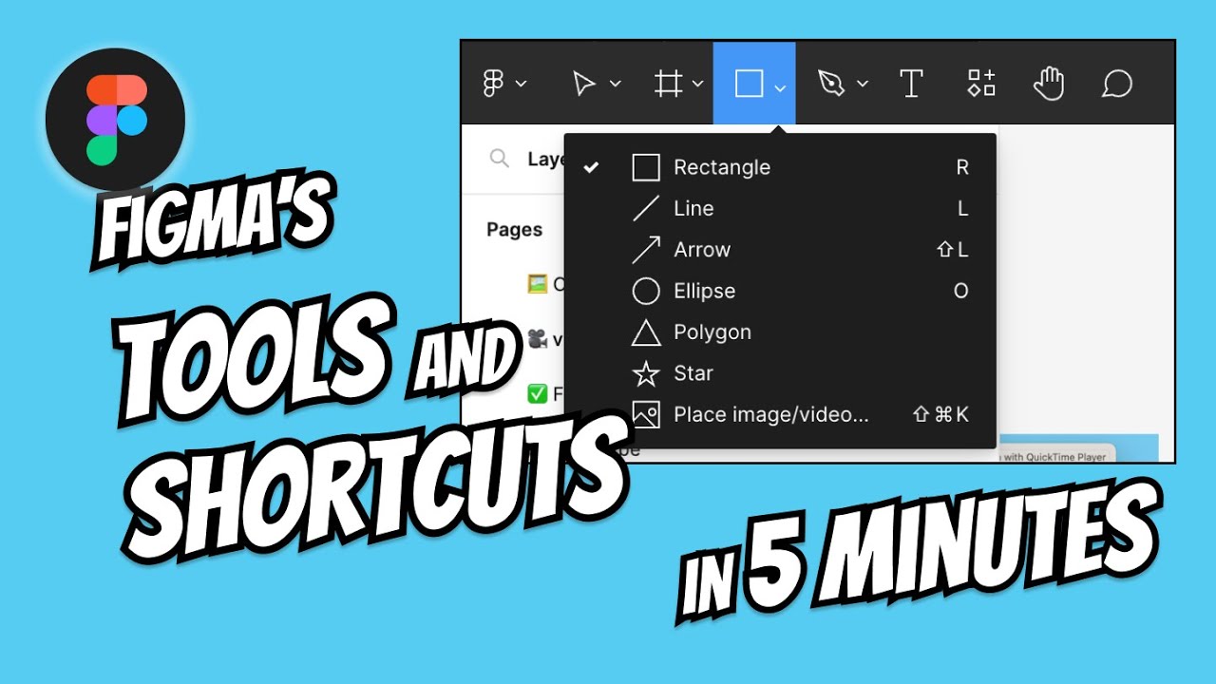Click the Pages section header

tap(514, 230)
